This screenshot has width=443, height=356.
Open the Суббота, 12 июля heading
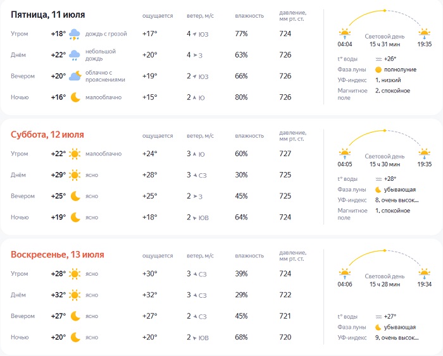[47, 135]
